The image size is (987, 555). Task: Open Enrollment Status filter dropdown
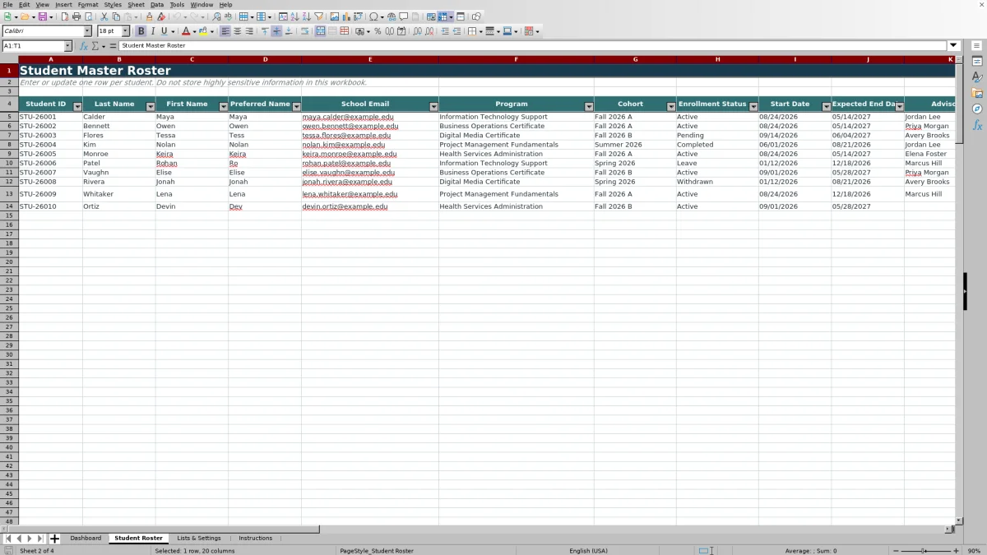point(753,107)
